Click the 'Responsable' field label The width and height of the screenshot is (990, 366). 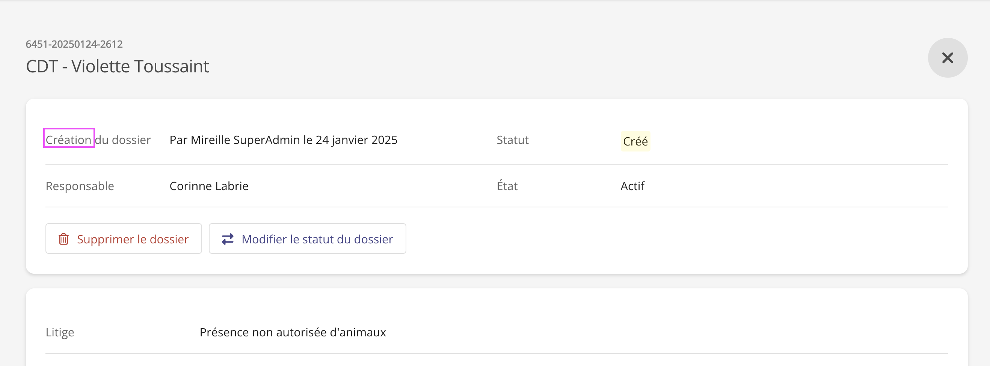tap(80, 186)
